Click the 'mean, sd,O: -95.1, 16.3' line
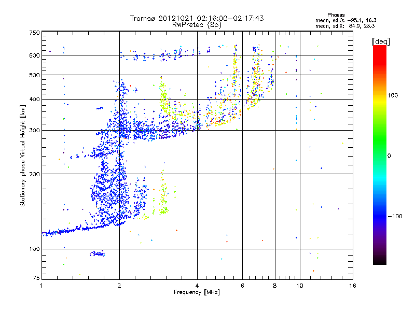The height and width of the screenshot is (311, 415). 346,20
